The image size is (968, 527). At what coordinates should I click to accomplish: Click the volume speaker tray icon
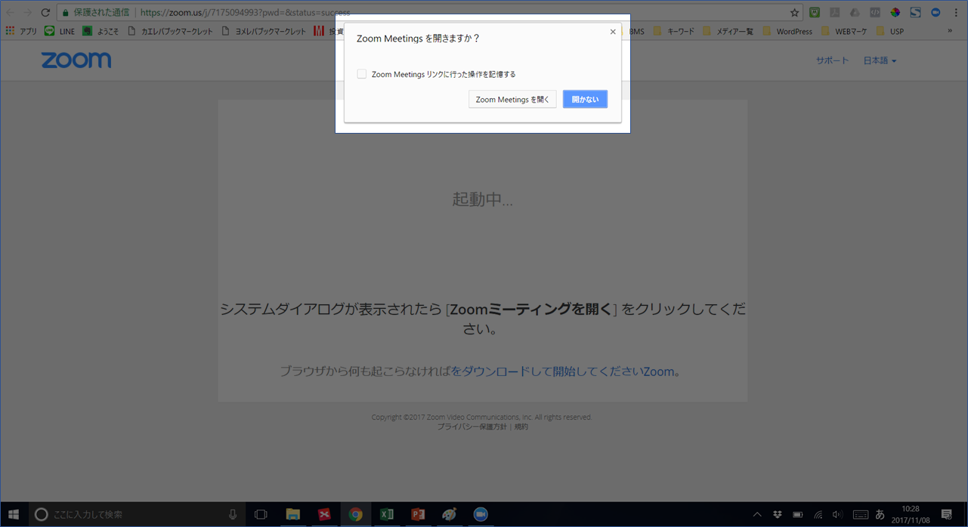click(x=837, y=514)
